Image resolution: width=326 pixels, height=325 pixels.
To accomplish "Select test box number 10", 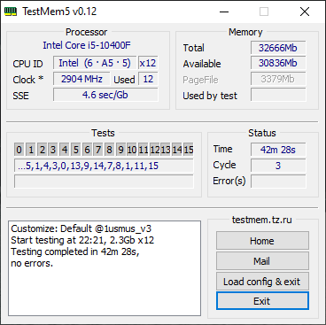I will point(132,150).
